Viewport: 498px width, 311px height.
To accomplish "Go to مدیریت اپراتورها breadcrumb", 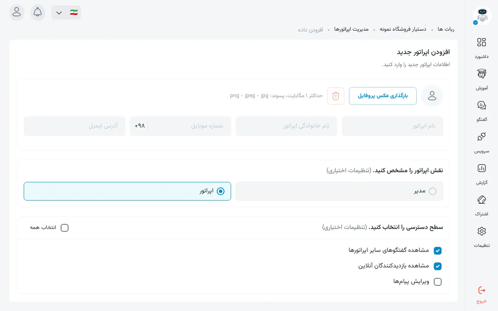I will pos(351,29).
